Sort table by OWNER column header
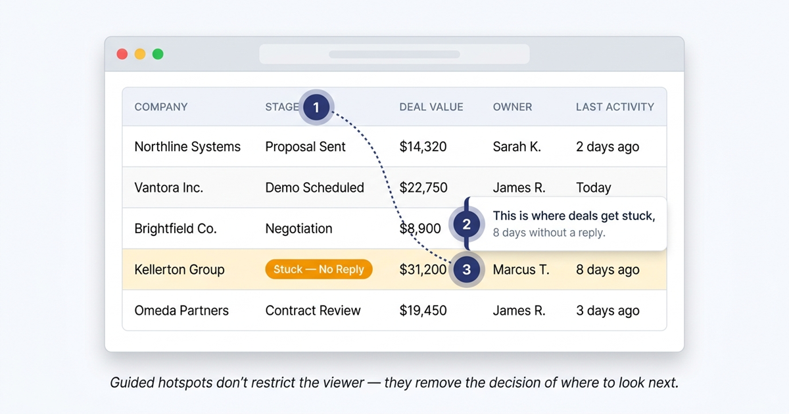The width and height of the screenshot is (789, 414). tap(512, 106)
